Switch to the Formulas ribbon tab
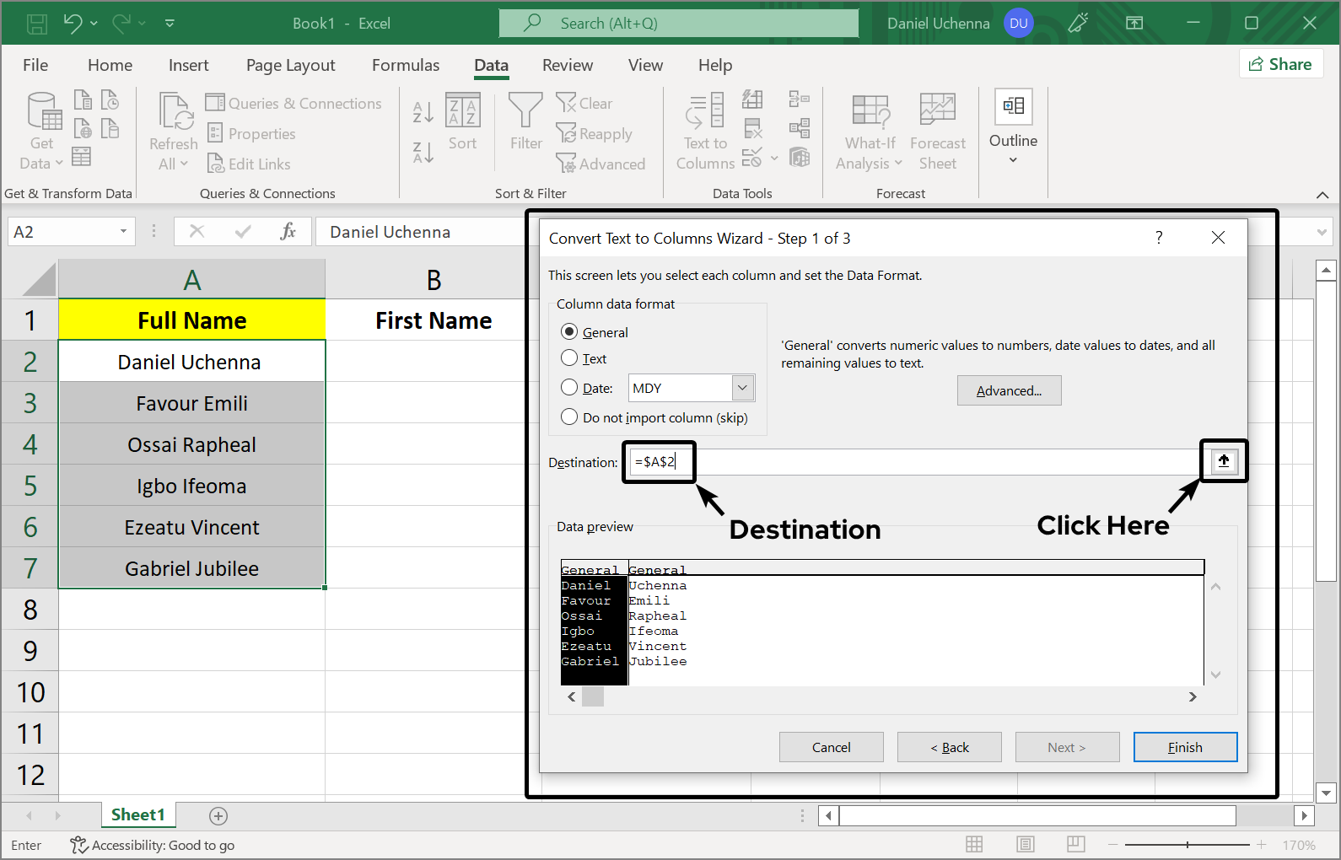This screenshot has height=860, width=1341. [406, 65]
